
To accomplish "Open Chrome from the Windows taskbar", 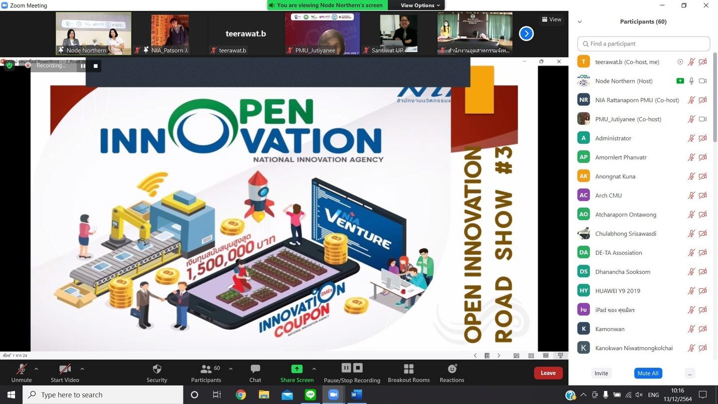I will [x=241, y=395].
